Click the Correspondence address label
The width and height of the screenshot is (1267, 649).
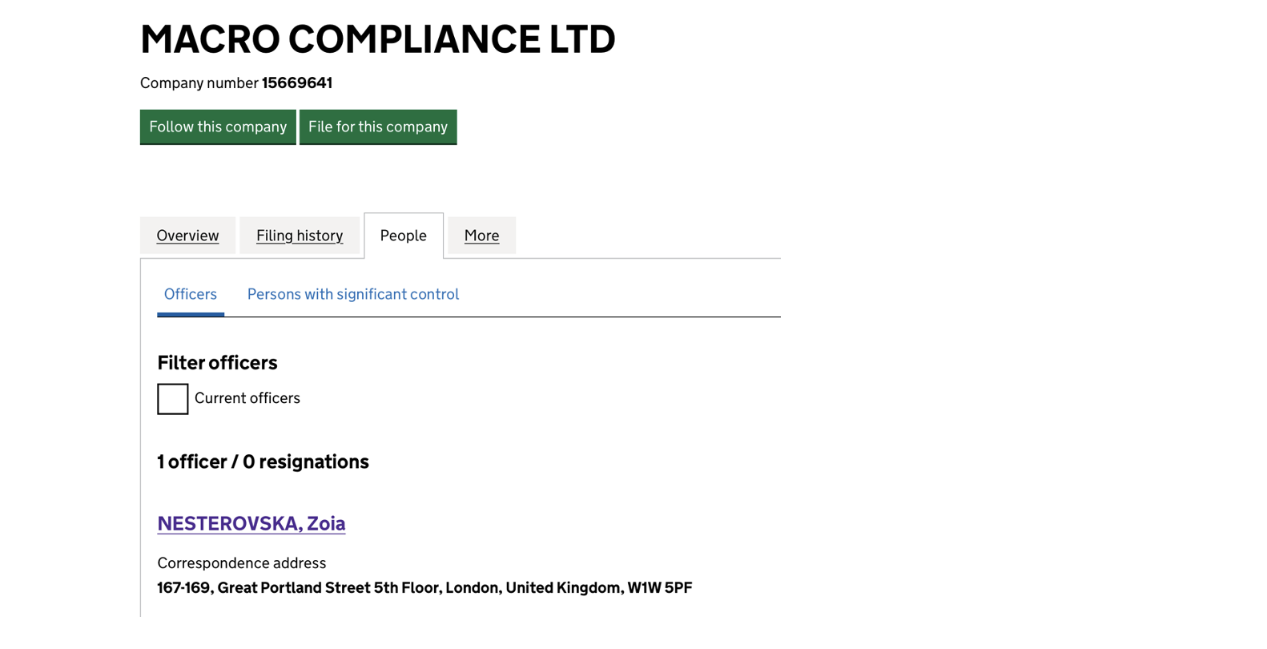click(x=241, y=563)
